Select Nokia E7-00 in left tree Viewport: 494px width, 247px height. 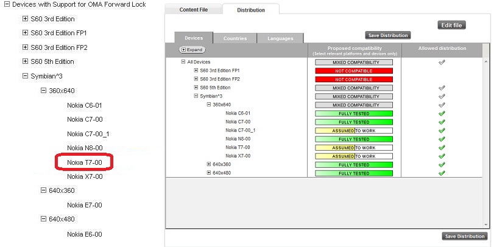click(85, 205)
